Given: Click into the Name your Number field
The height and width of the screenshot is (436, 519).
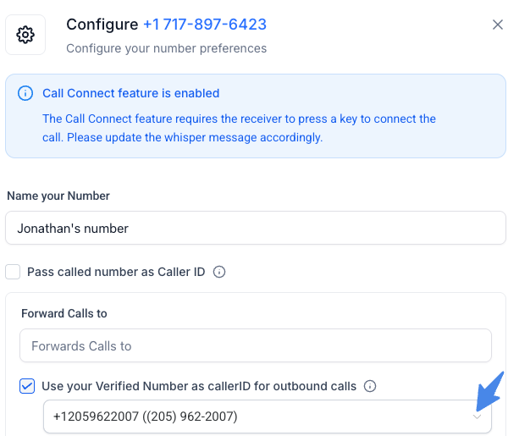Looking at the screenshot, I should click(x=254, y=228).
